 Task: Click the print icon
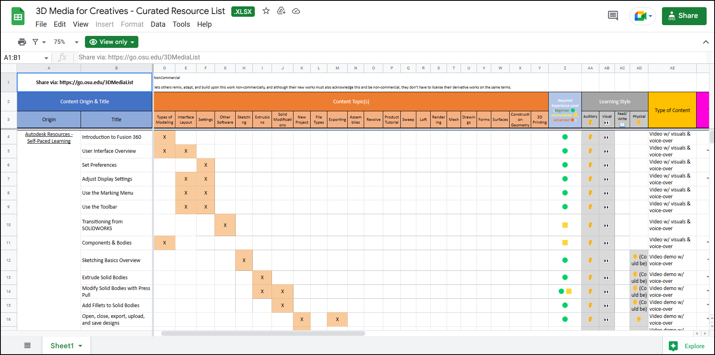[22, 42]
